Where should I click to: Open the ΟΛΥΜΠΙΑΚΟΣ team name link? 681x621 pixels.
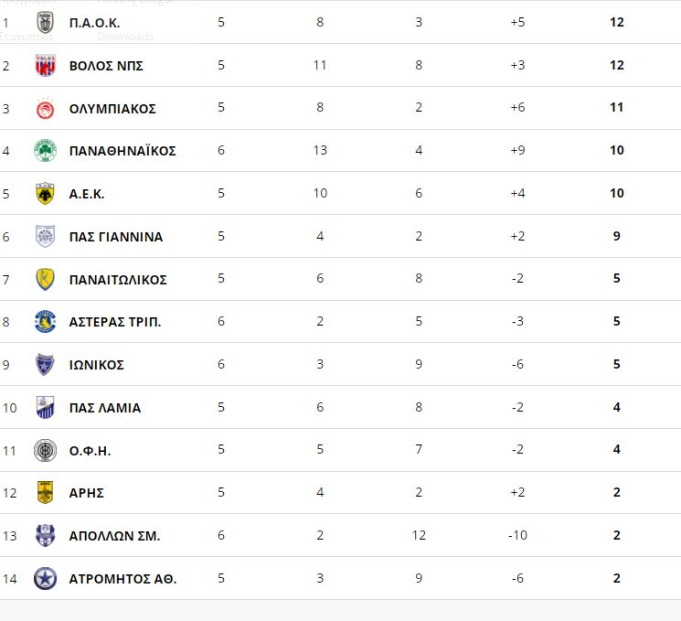point(112,108)
